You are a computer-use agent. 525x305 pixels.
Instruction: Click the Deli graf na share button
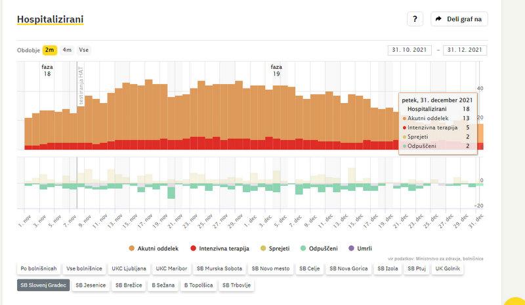pos(459,19)
